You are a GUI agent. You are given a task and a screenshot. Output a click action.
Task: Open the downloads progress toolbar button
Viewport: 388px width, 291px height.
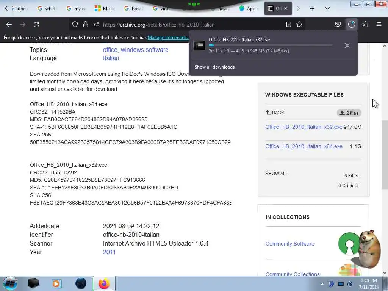pyautogui.click(x=352, y=25)
